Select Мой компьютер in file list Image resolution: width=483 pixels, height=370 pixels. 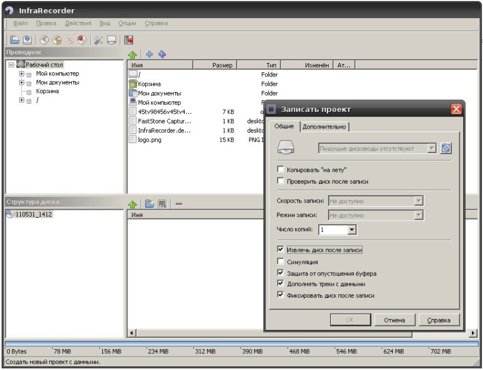coord(159,102)
